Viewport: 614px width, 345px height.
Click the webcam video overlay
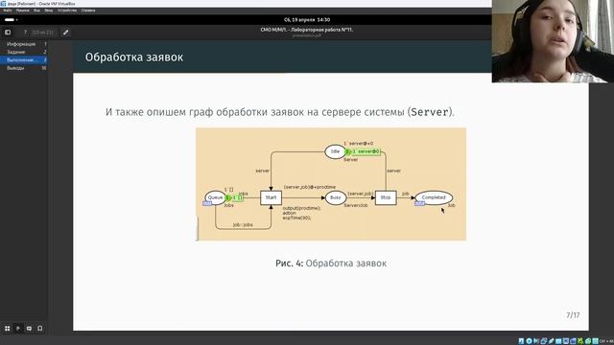click(553, 41)
